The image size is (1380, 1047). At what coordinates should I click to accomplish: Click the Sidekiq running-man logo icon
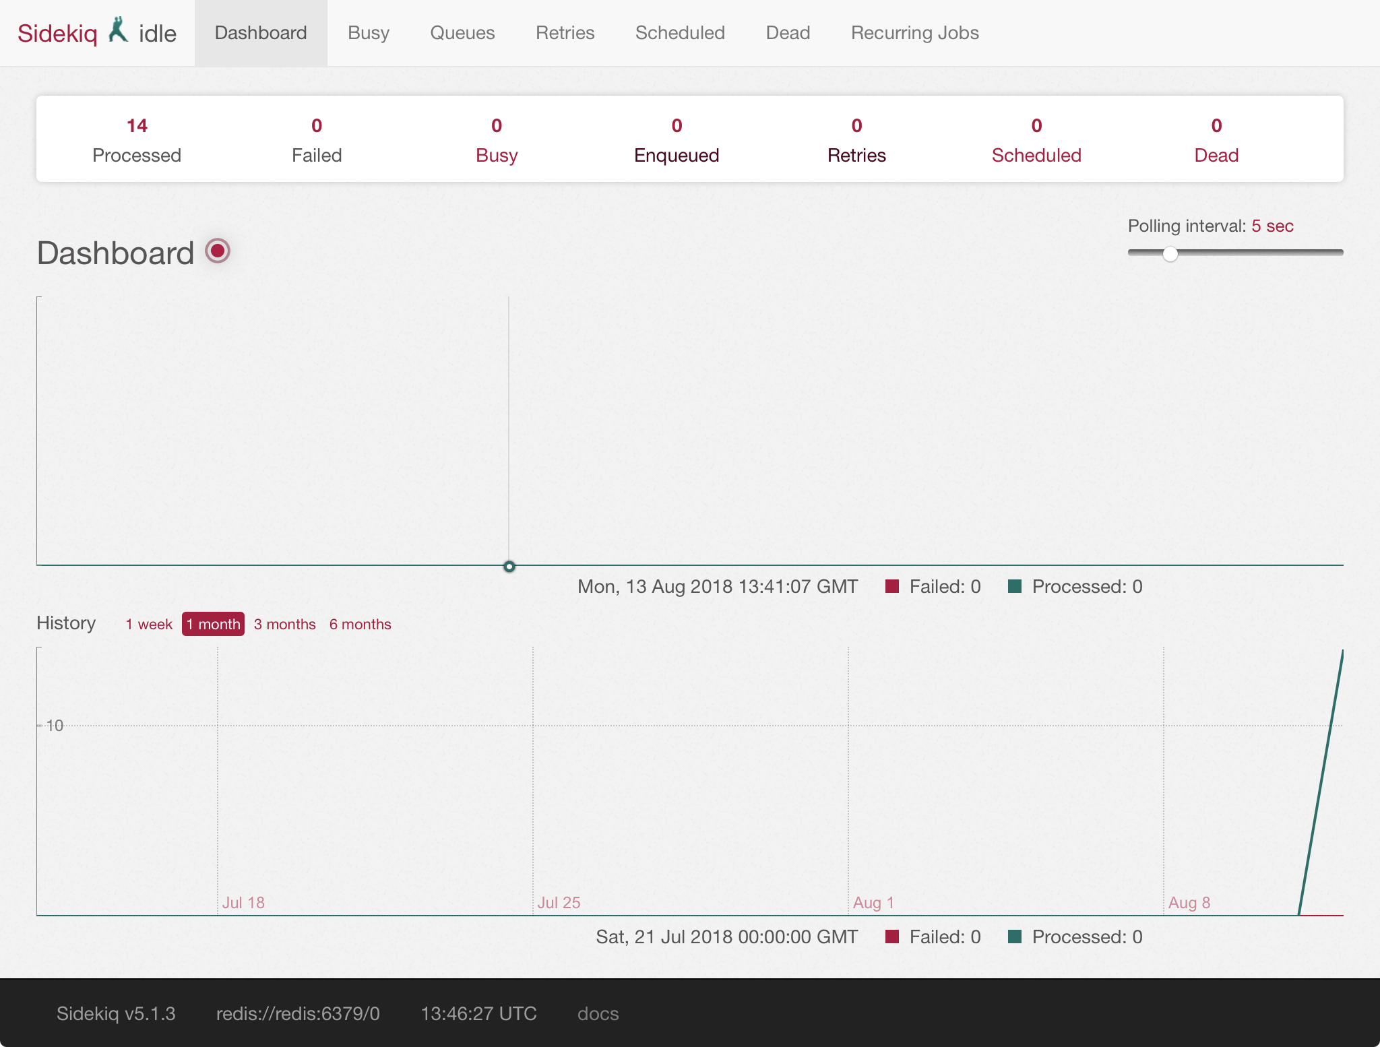[x=119, y=30]
